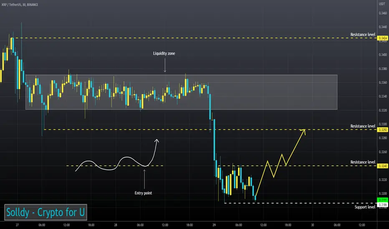Click the 0.3320 price axis value
This screenshot has height=229, width=389.
click(383, 110)
